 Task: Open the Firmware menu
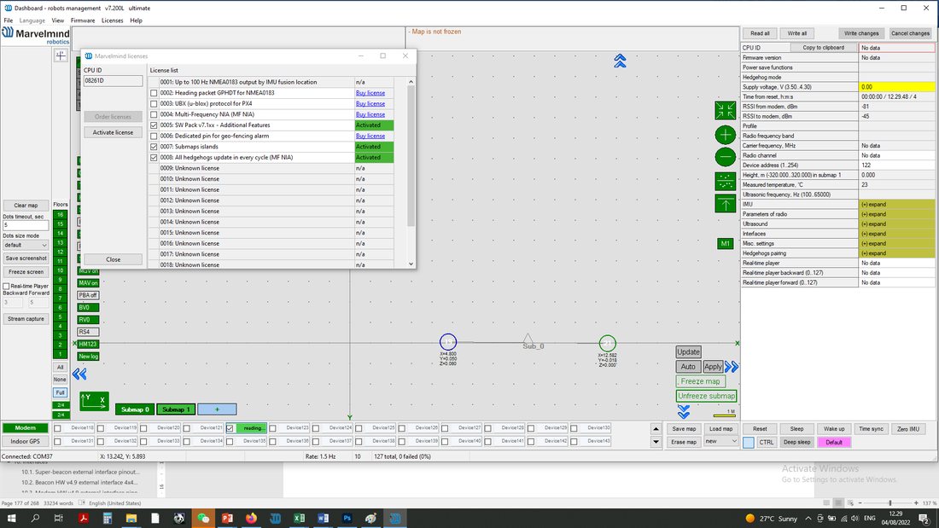[x=83, y=20]
